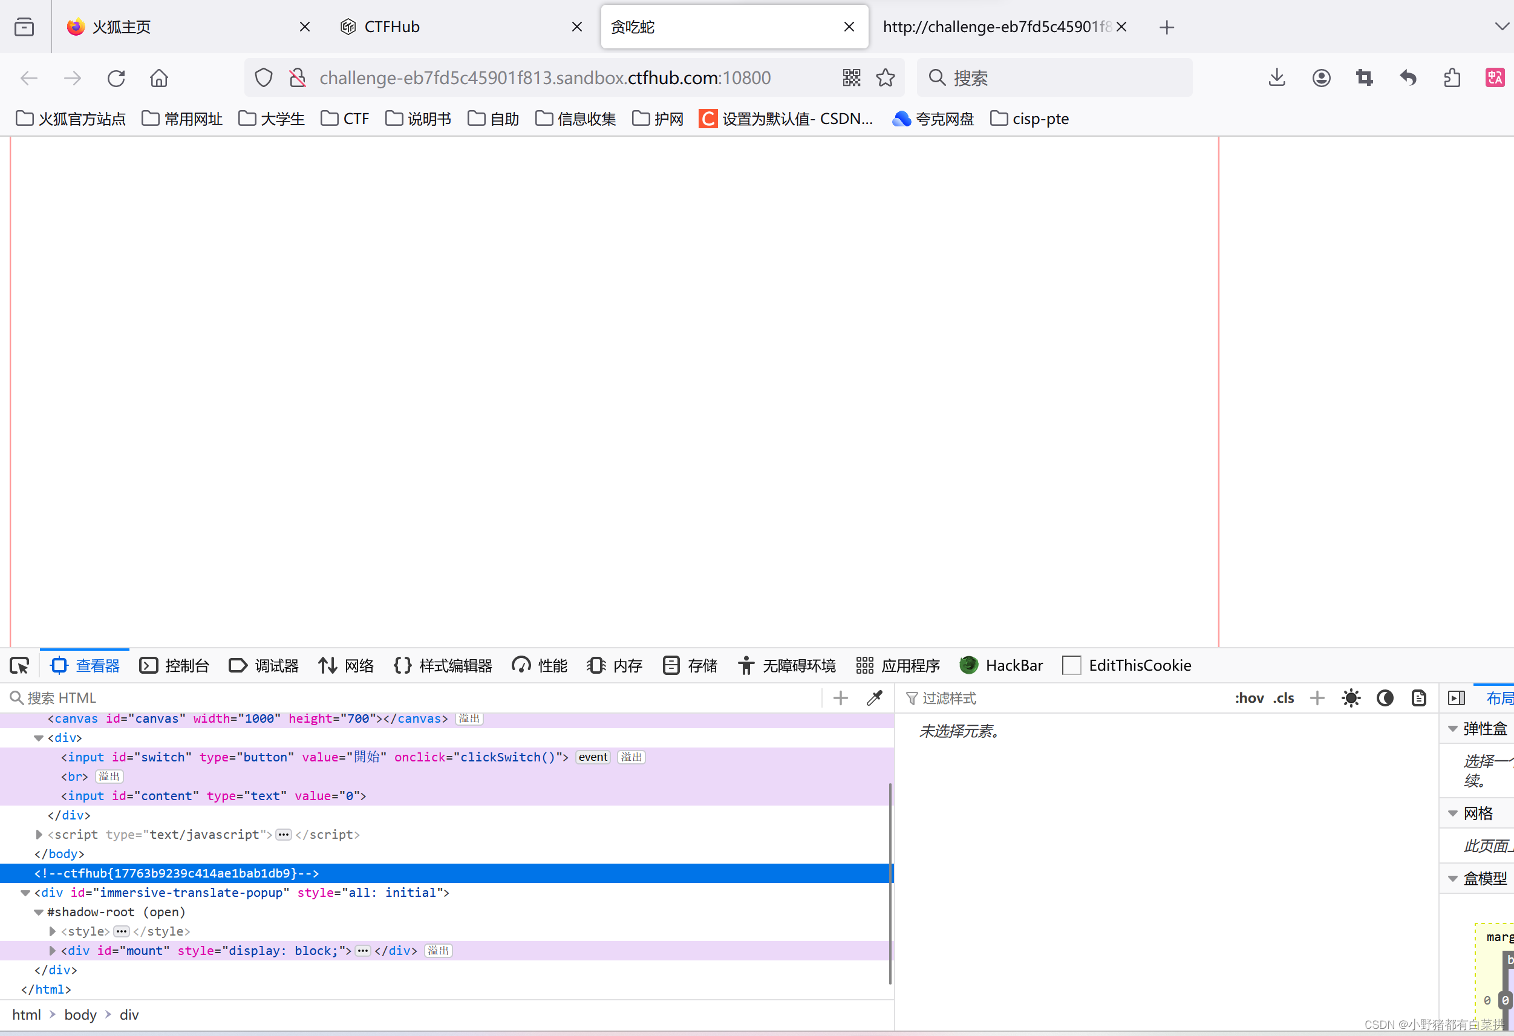This screenshot has width=1514, height=1036.
Task: Collapse the 网格 grid section
Action: pos(1453,813)
